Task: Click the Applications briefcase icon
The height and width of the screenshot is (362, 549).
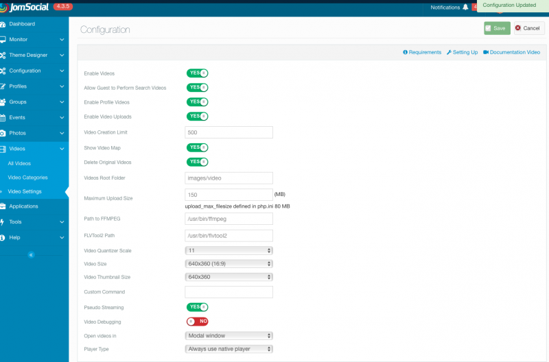Action: point(3,206)
